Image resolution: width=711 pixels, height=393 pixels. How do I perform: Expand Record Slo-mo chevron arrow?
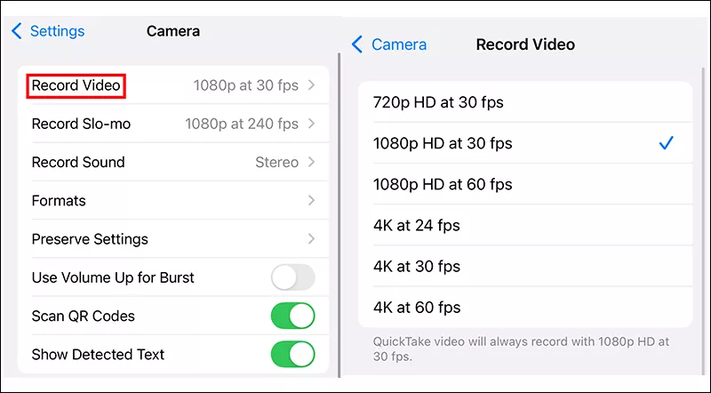(311, 124)
